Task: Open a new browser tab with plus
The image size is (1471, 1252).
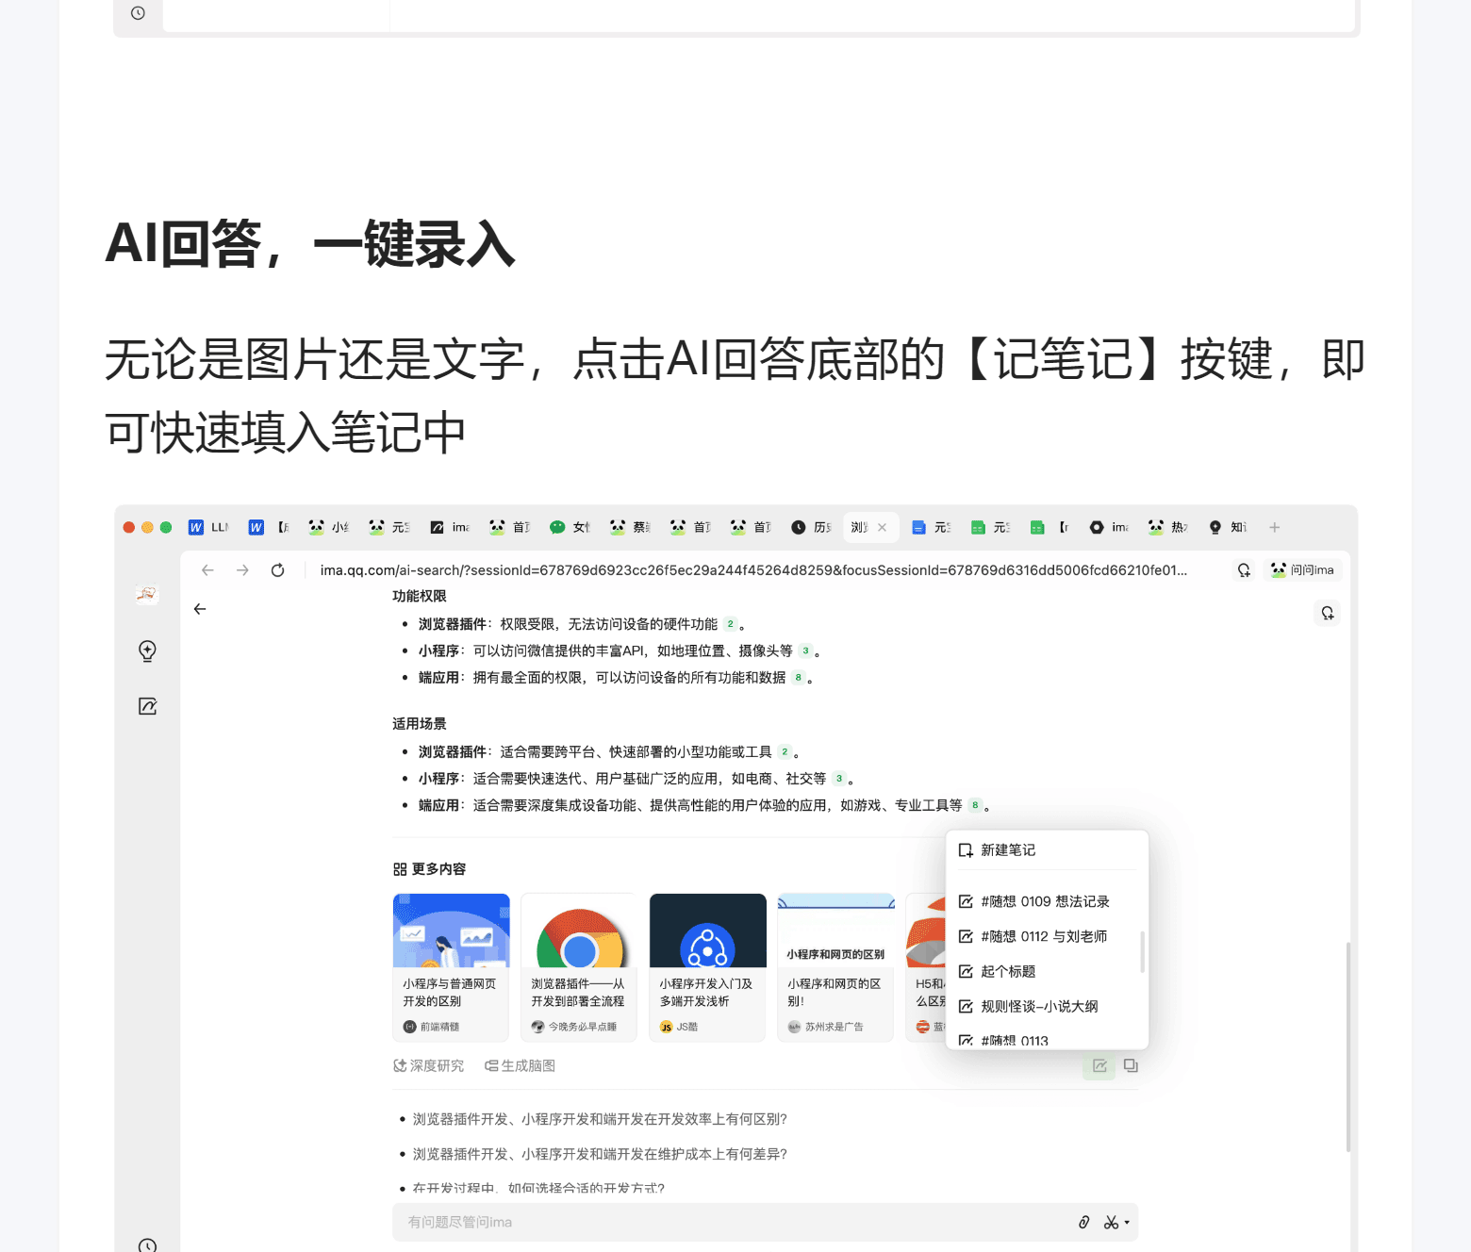Action: [x=1274, y=528]
